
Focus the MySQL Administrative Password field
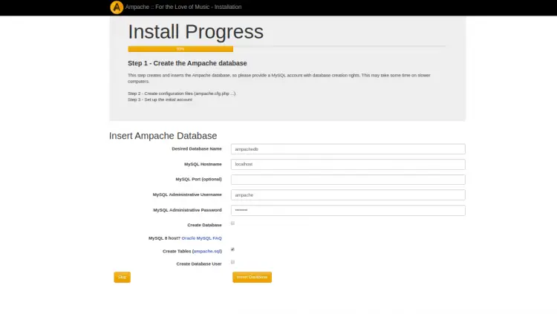(x=348, y=210)
